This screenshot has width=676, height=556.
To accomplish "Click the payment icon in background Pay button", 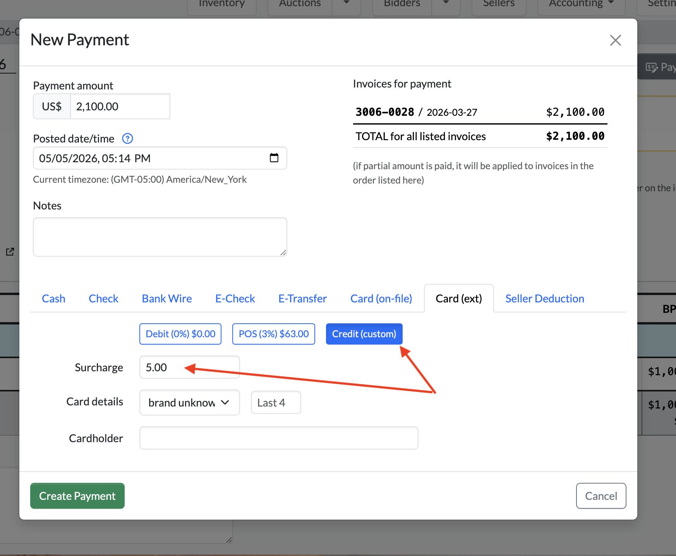I will pos(652,67).
